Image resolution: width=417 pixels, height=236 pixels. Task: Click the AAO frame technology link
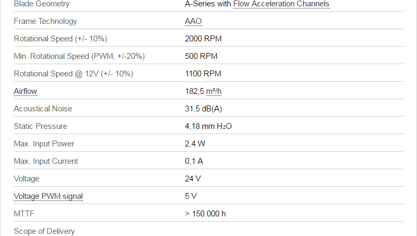coord(193,21)
